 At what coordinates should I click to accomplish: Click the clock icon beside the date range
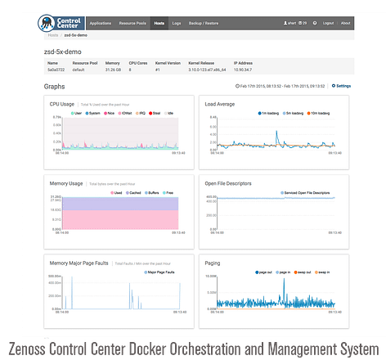(237, 86)
